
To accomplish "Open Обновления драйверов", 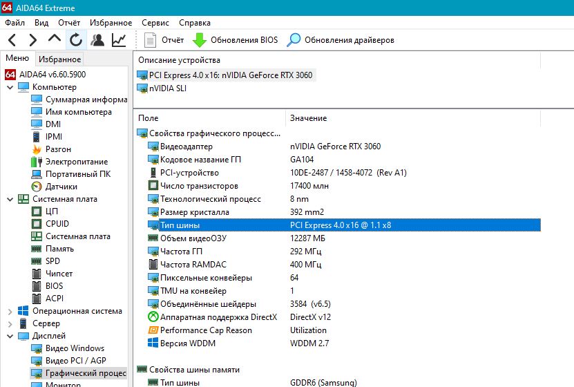I will click(341, 40).
